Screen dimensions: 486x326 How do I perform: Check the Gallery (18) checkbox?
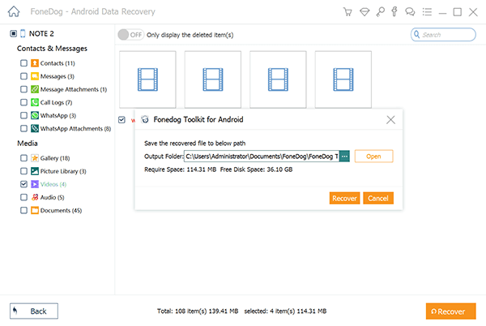click(23, 158)
